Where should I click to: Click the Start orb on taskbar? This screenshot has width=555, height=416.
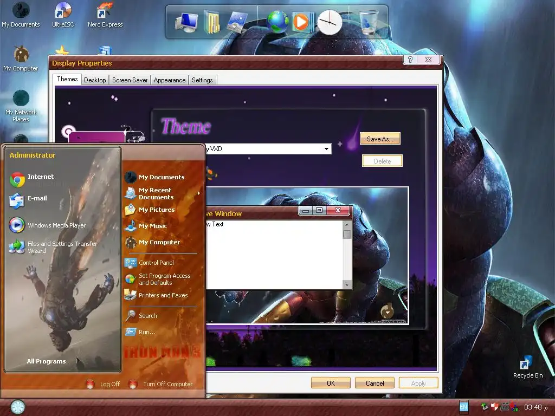[x=17, y=407]
